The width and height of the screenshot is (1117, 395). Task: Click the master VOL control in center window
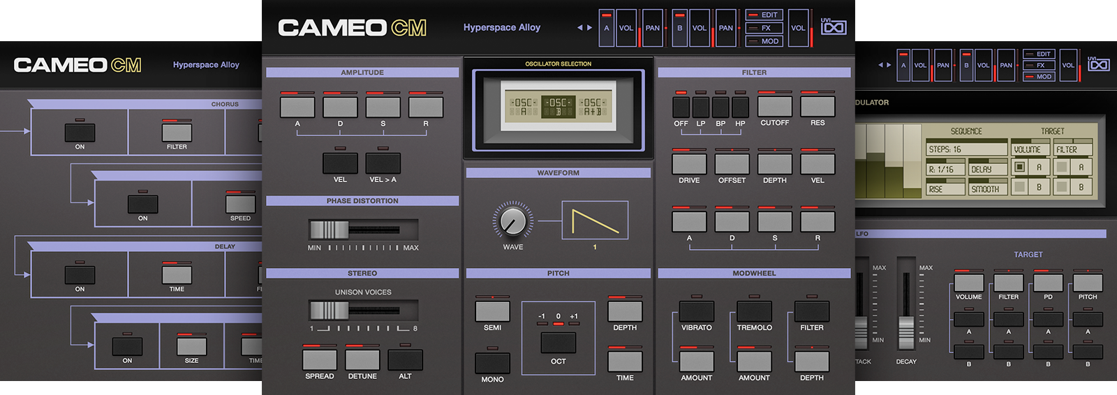(x=798, y=28)
